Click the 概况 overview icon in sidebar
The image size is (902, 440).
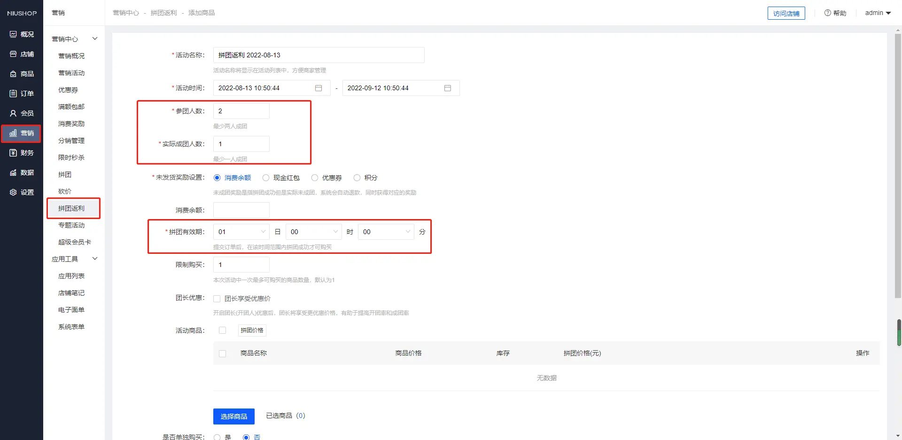pos(13,34)
